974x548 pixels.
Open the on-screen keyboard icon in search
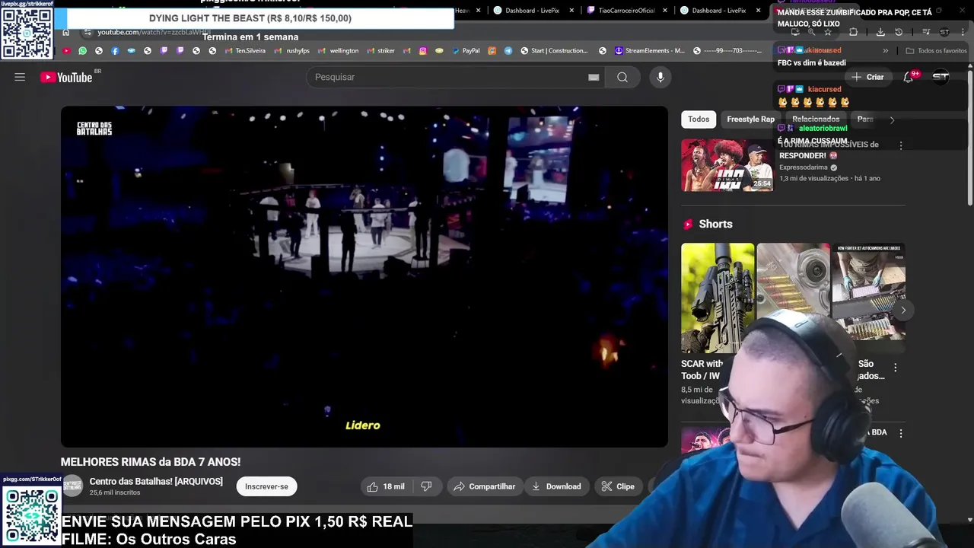click(x=594, y=77)
